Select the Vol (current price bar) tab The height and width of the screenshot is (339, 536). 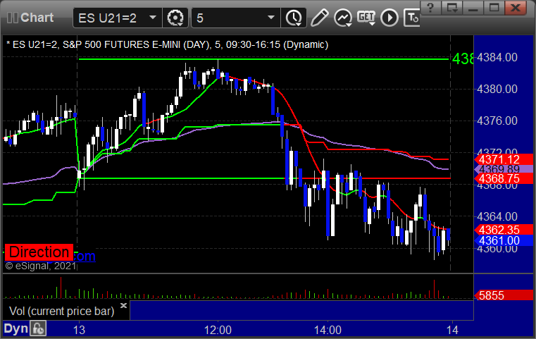point(61,311)
